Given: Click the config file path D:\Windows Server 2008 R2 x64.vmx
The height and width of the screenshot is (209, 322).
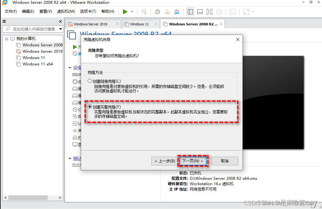Looking at the screenshot, I should point(223,179).
